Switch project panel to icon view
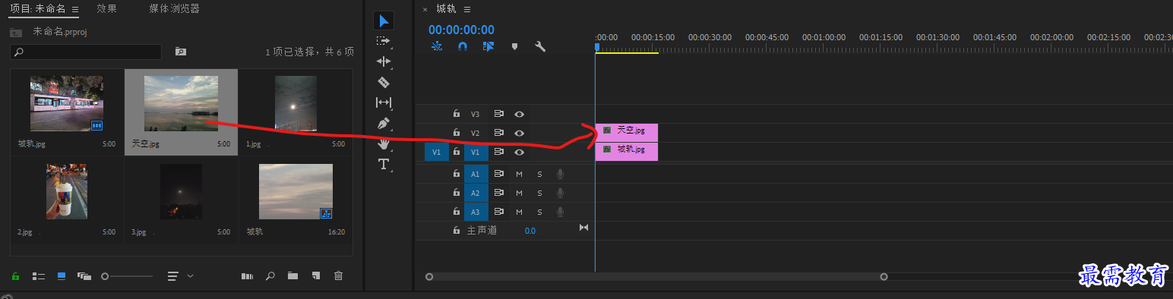 pos(62,276)
